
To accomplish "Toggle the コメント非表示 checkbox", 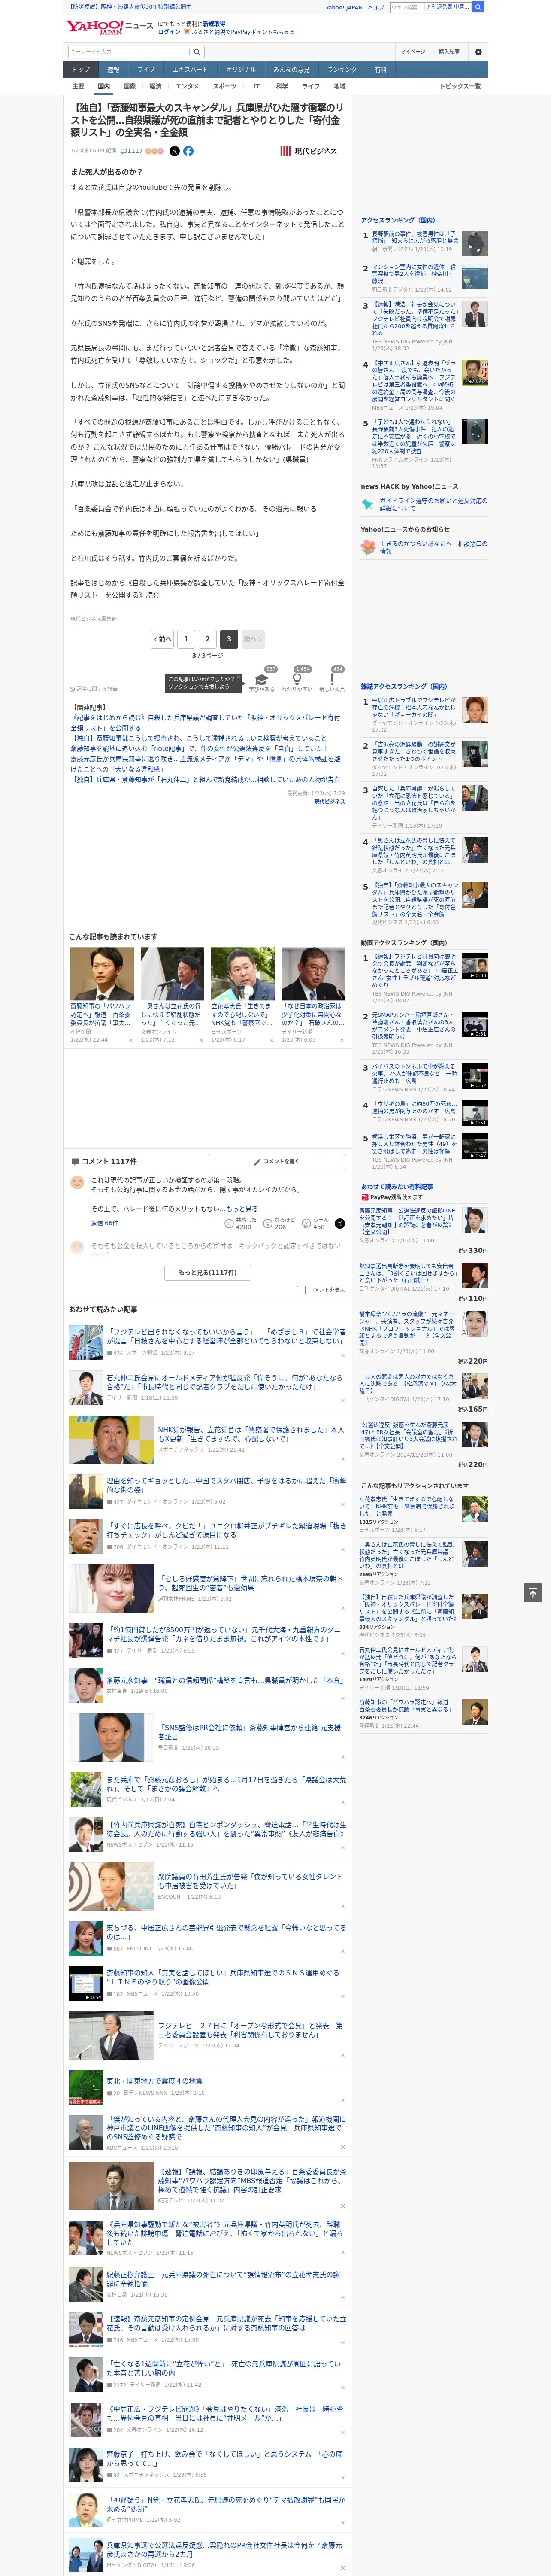I will tap(301, 1290).
